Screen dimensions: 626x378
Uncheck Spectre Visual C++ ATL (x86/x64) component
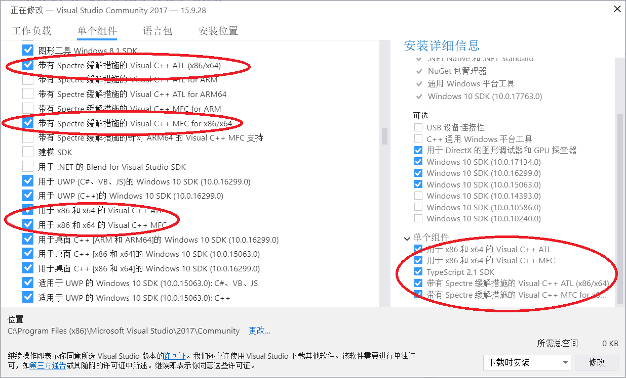[28, 65]
